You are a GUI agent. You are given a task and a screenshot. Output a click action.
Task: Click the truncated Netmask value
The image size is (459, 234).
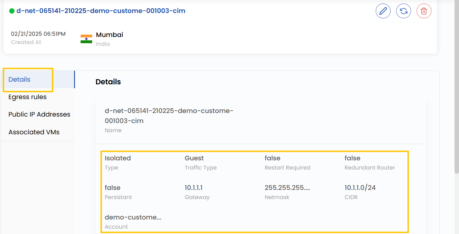(x=287, y=188)
